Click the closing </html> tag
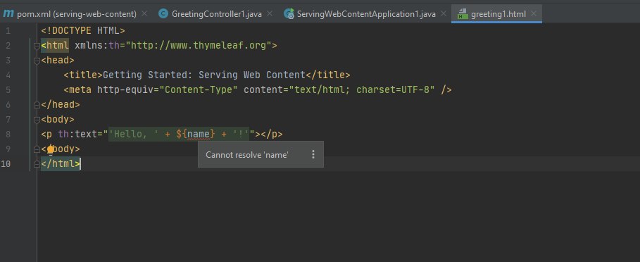Viewport: 640px width, 262px height. [61, 164]
